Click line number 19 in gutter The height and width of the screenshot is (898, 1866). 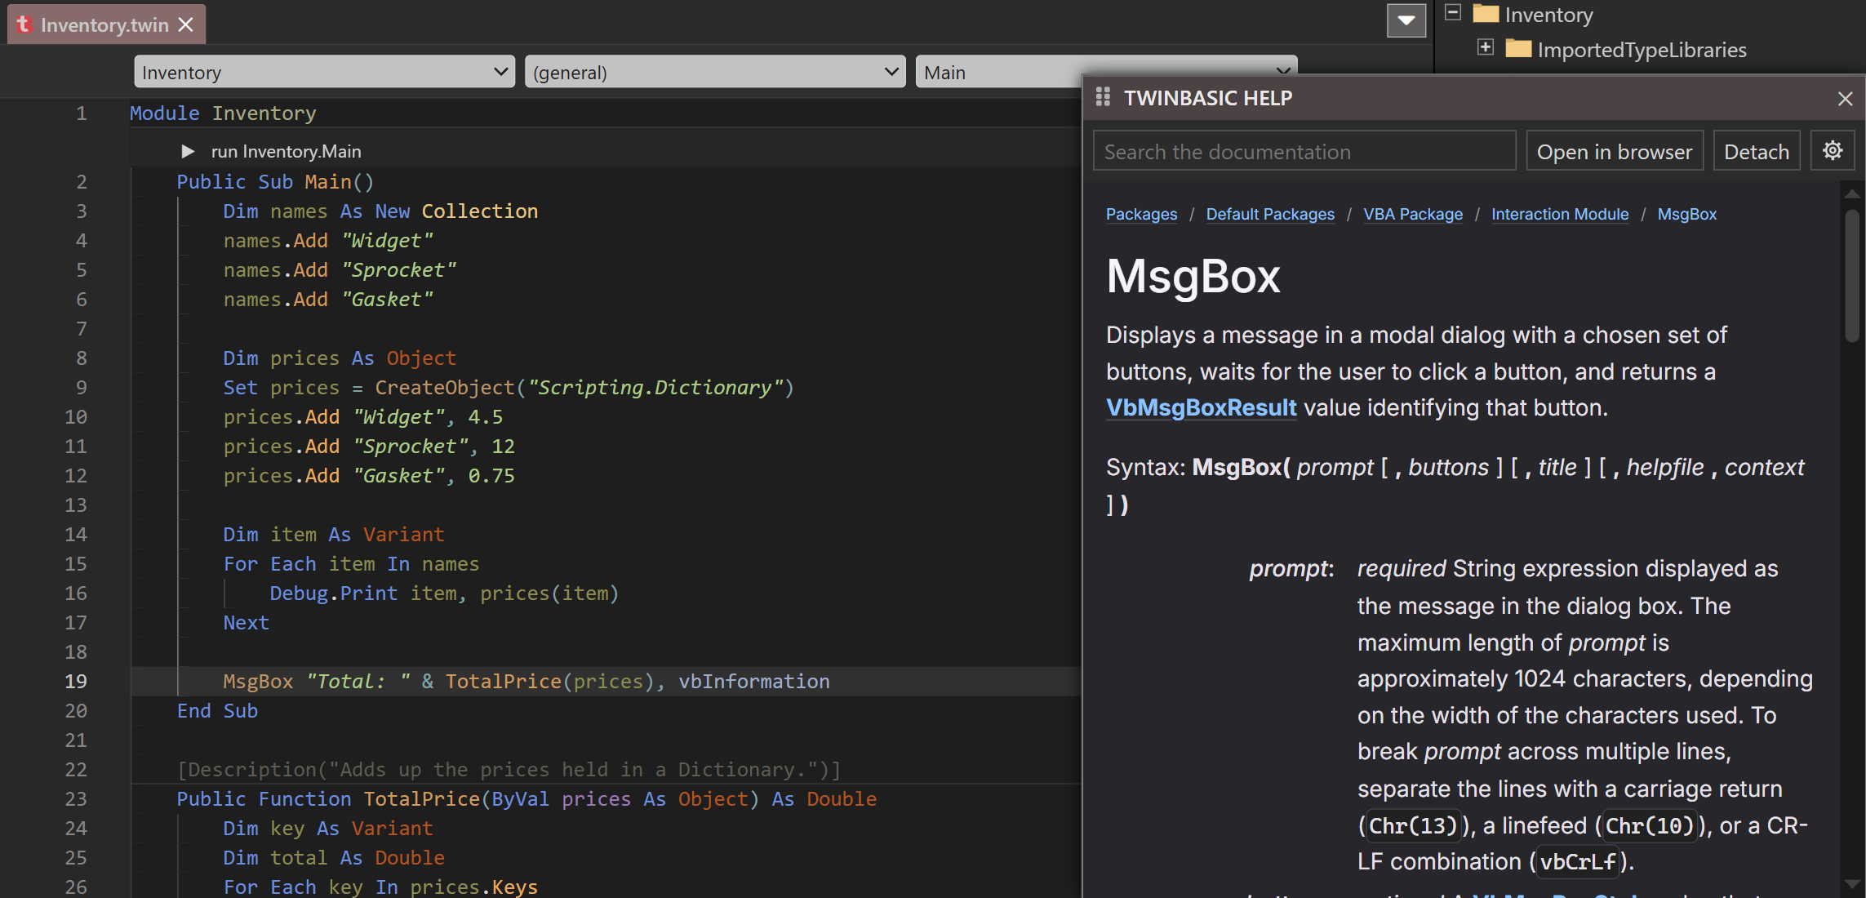tap(76, 682)
